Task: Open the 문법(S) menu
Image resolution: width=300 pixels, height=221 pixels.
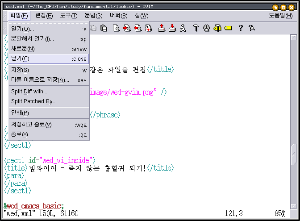Action: click(x=94, y=16)
